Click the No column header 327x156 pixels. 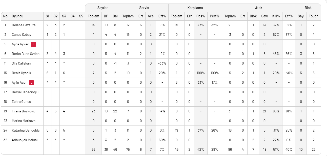coord(5,16)
